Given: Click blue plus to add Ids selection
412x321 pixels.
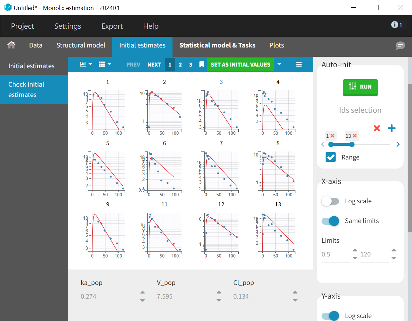Looking at the screenshot, I should coord(392,128).
